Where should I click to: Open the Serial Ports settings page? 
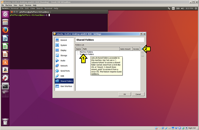(x=64, y=71)
